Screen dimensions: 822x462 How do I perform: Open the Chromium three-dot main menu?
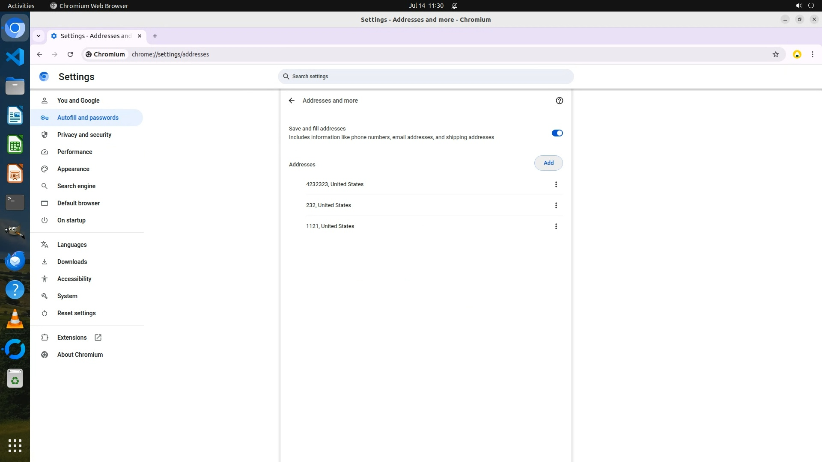(812, 54)
